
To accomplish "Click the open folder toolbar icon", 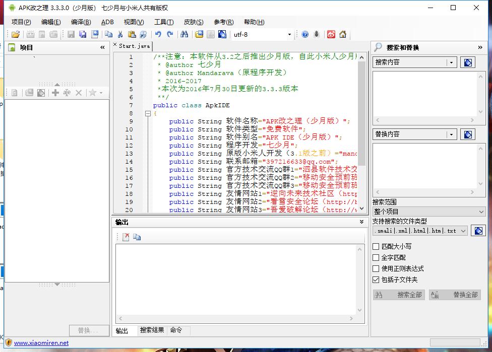I will [x=16, y=34].
